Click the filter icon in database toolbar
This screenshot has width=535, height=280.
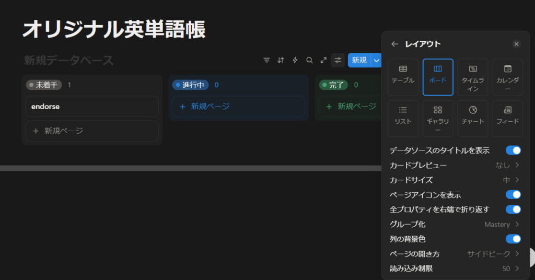tap(266, 60)
